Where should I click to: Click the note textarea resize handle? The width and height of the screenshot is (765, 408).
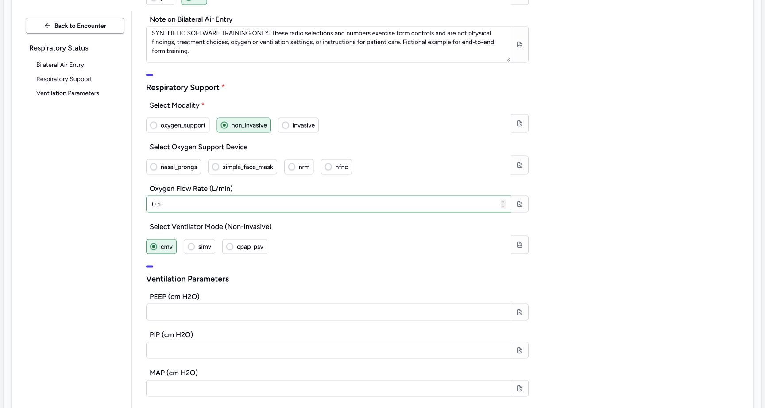pos(508,59)
